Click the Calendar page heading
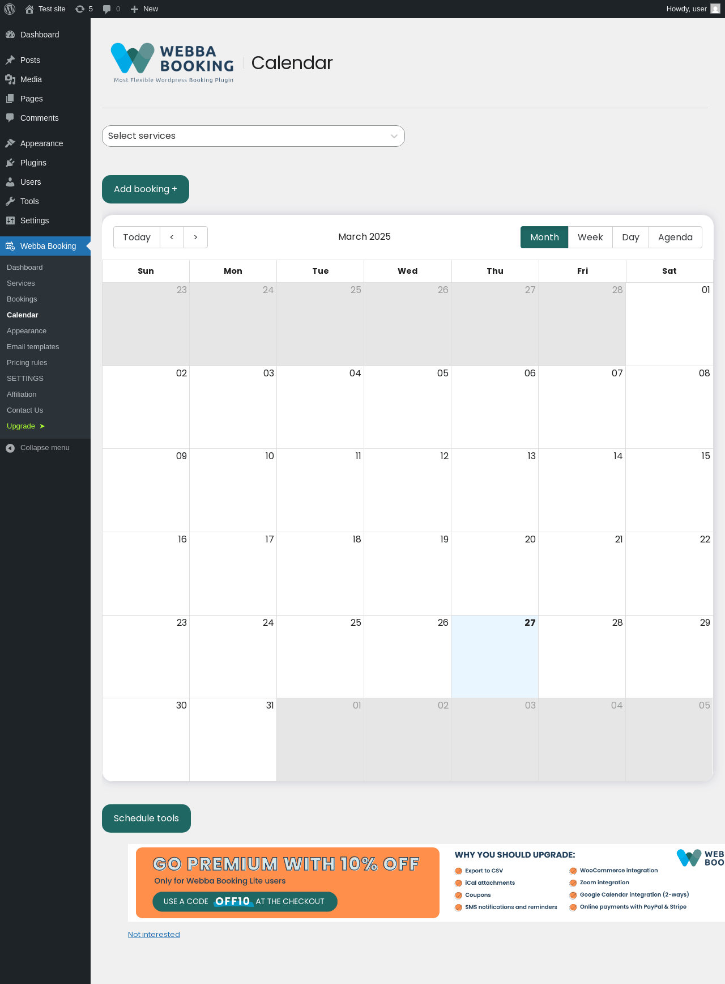This screenshot has width=725, height=984. tap(292, 63)
